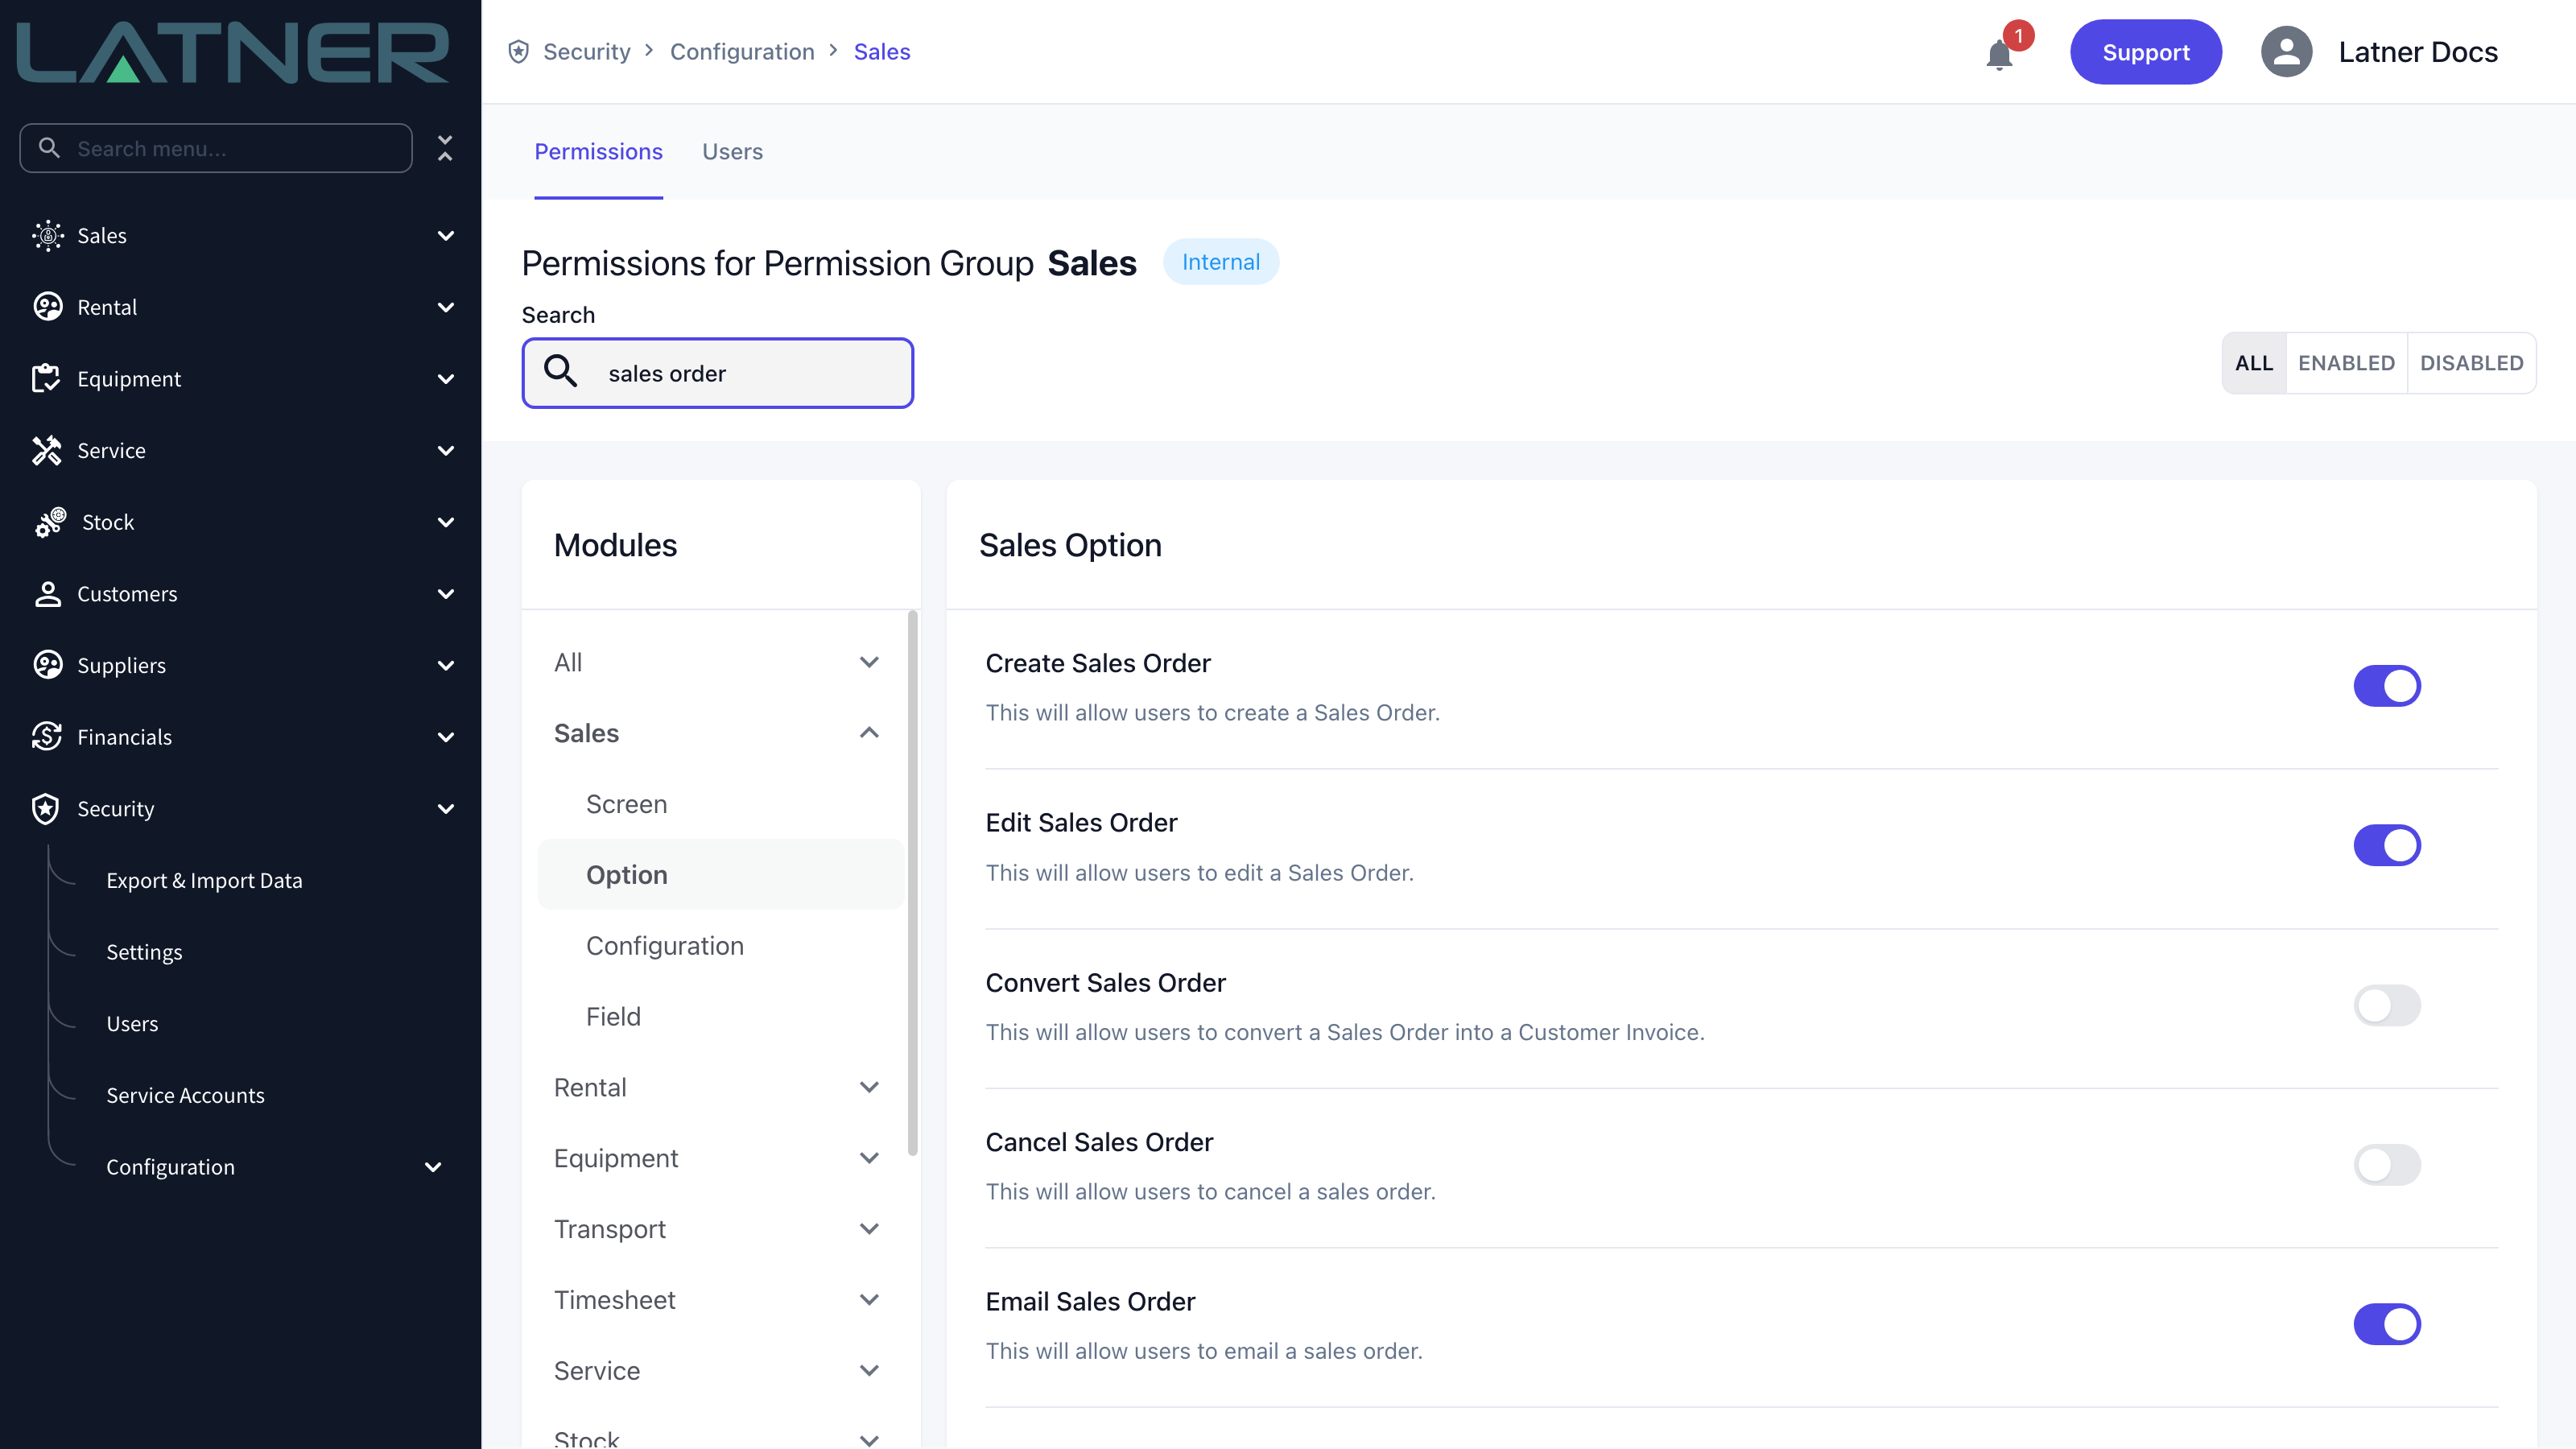The height and width of the screenshot is (1449, 2576).
Task: Open Latner Docs user menu
Action: (2418, 52)
